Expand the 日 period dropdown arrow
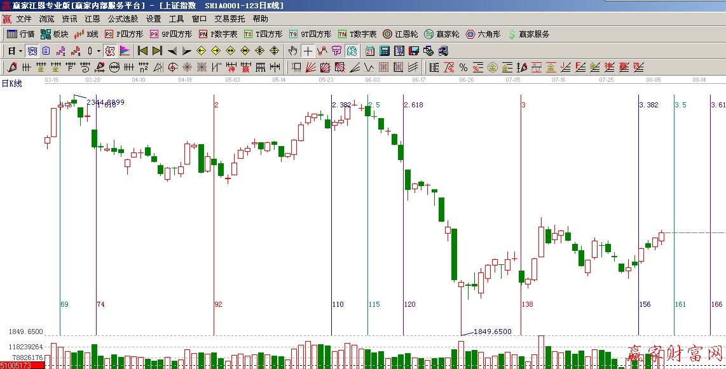Viewport: 726px width, 369px height. point(20,51)
